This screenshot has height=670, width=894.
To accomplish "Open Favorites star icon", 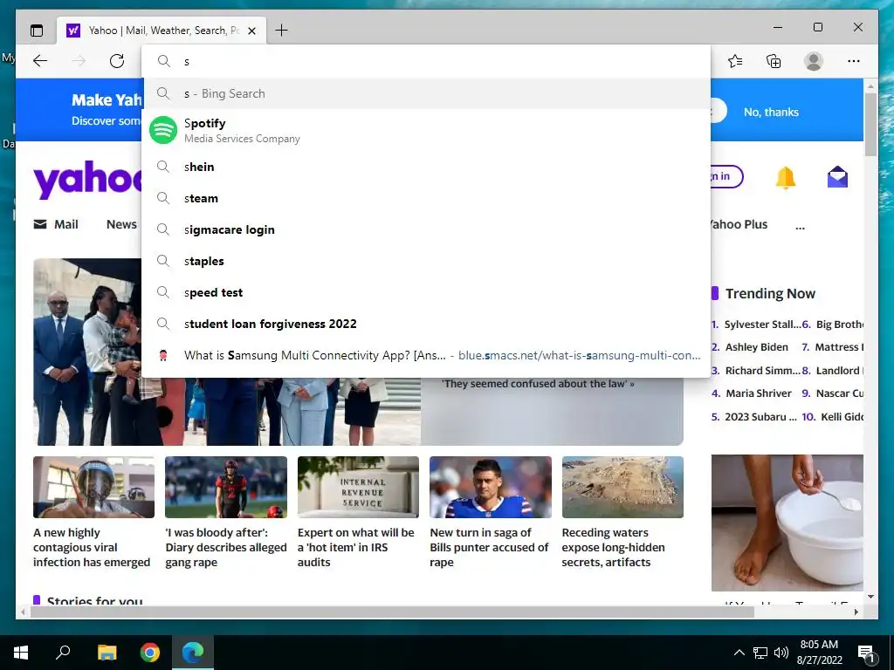I will (735, 61).
